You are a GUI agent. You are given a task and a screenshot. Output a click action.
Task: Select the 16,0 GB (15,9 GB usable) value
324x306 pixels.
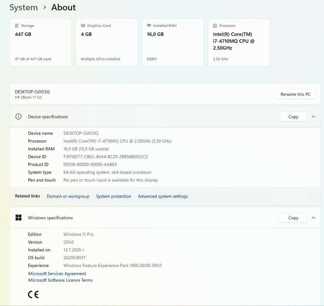(x=86, y=149)
